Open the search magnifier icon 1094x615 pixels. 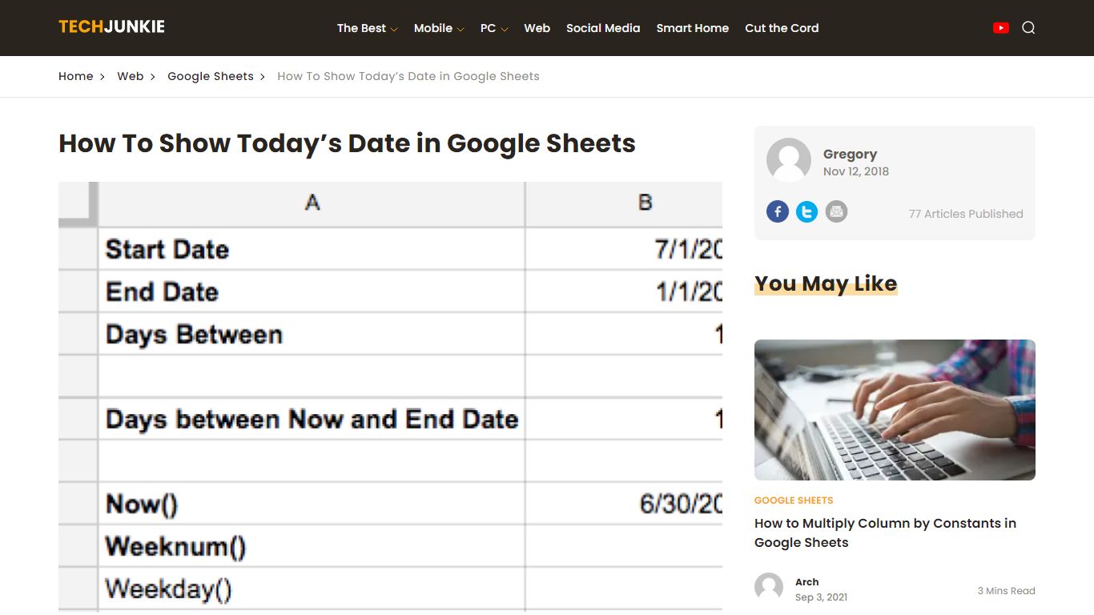(x=1028, y=28)
